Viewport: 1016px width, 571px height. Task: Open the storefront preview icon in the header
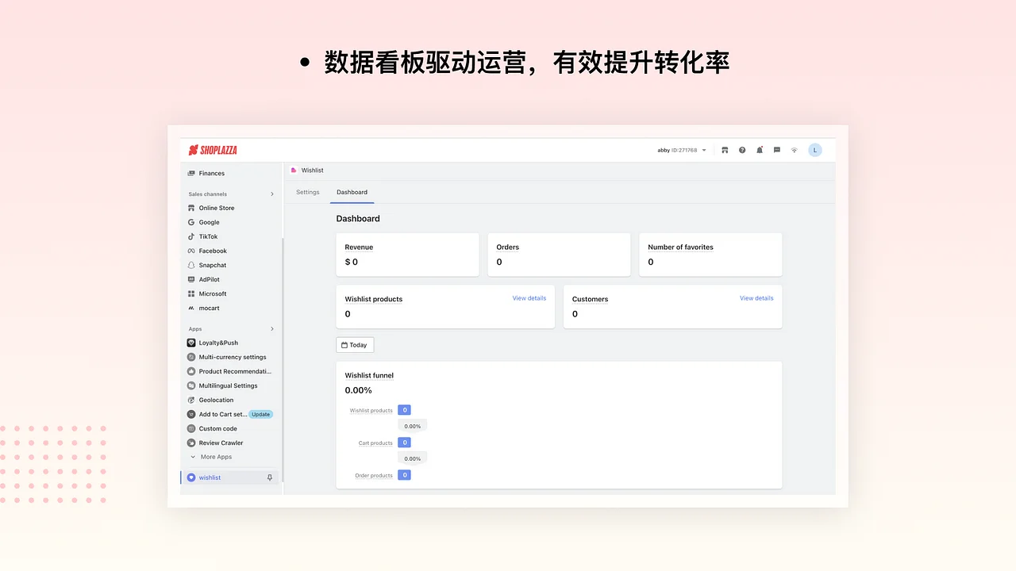[725, 150]
